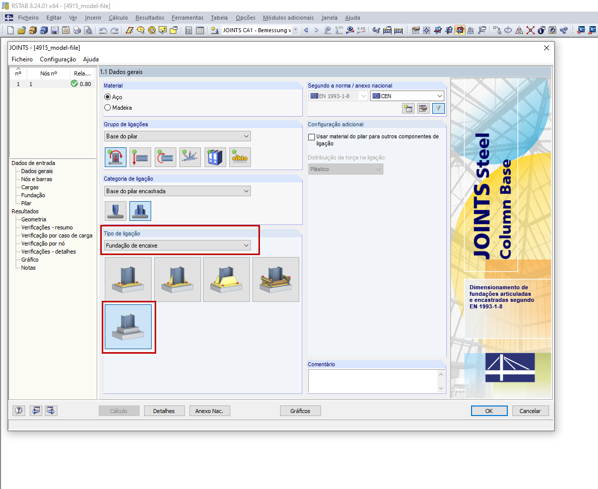Select the Aço material radio button

(107, 97)
